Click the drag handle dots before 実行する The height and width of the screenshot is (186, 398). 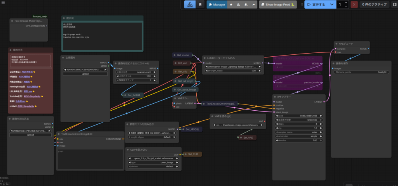301,5
